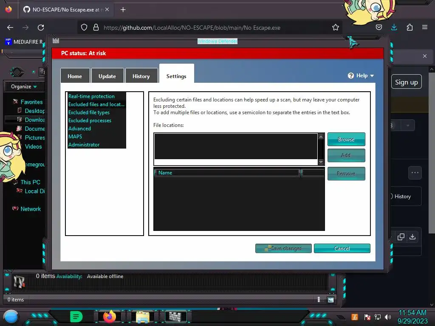Open Videos in Explorer sidebar

pyautogui.click(x=33, y=146)
